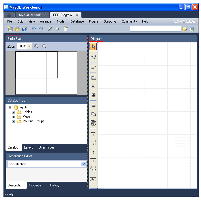Open the zoom percentage dropdown
The image size is (201, 200).
(30, 46)
